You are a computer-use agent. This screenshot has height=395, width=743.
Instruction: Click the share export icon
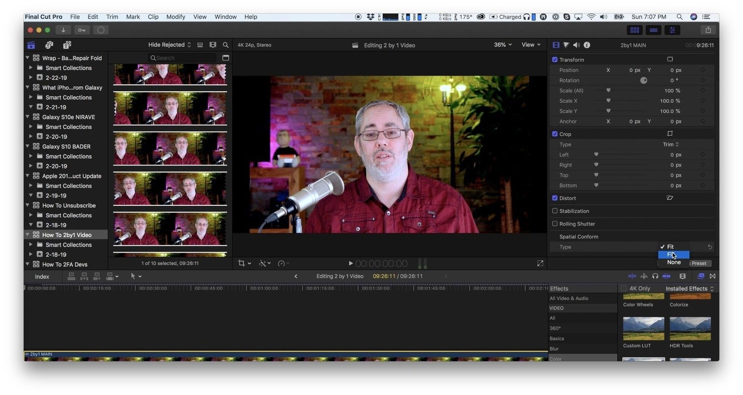708,30
